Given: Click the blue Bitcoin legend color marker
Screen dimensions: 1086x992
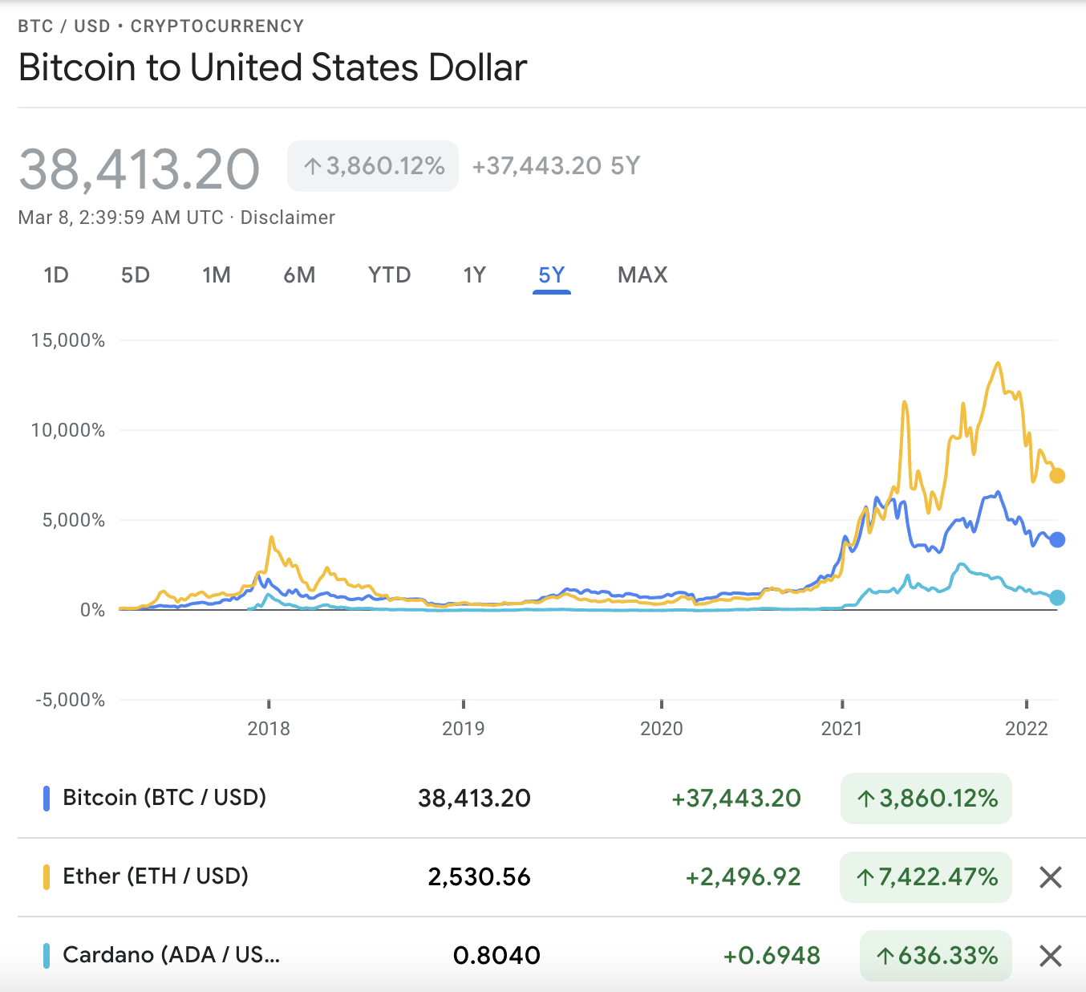Looking at the screenshot, I should [47, 798].
